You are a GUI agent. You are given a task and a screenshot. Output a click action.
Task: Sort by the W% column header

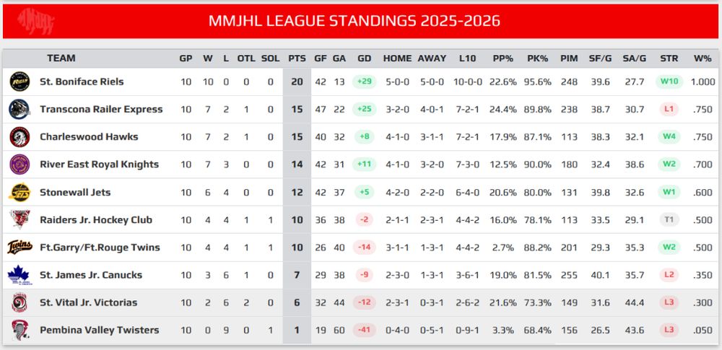[703, 58]
